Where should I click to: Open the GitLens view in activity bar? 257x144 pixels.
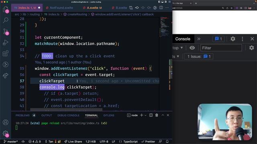pyautogui.click(x=6, y=64)
